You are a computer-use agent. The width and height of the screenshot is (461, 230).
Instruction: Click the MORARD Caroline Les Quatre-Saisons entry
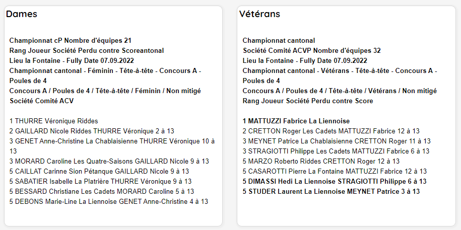pos(109,161)
